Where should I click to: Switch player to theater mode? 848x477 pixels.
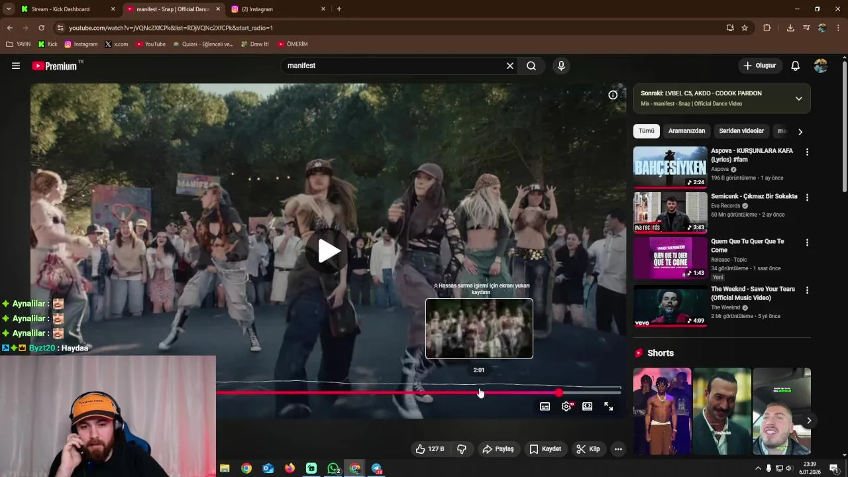pyautogui.click(x=587, y=406)
